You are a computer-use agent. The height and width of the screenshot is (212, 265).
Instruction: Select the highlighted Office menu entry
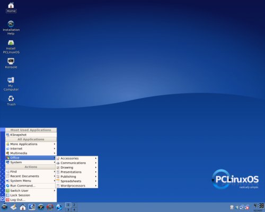(x=31, y=158)
